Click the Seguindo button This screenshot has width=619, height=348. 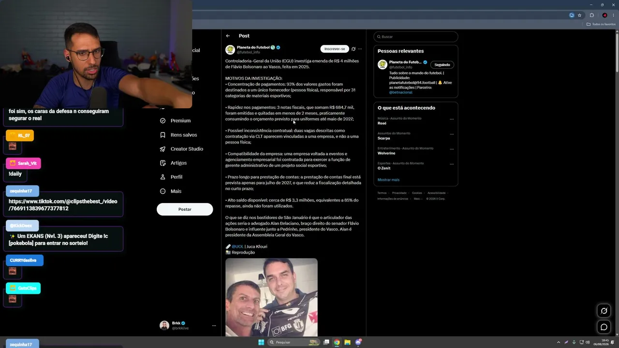coord(442,65)
